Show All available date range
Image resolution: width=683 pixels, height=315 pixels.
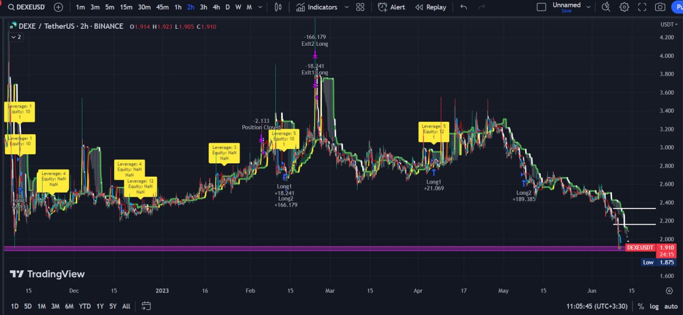126,306
